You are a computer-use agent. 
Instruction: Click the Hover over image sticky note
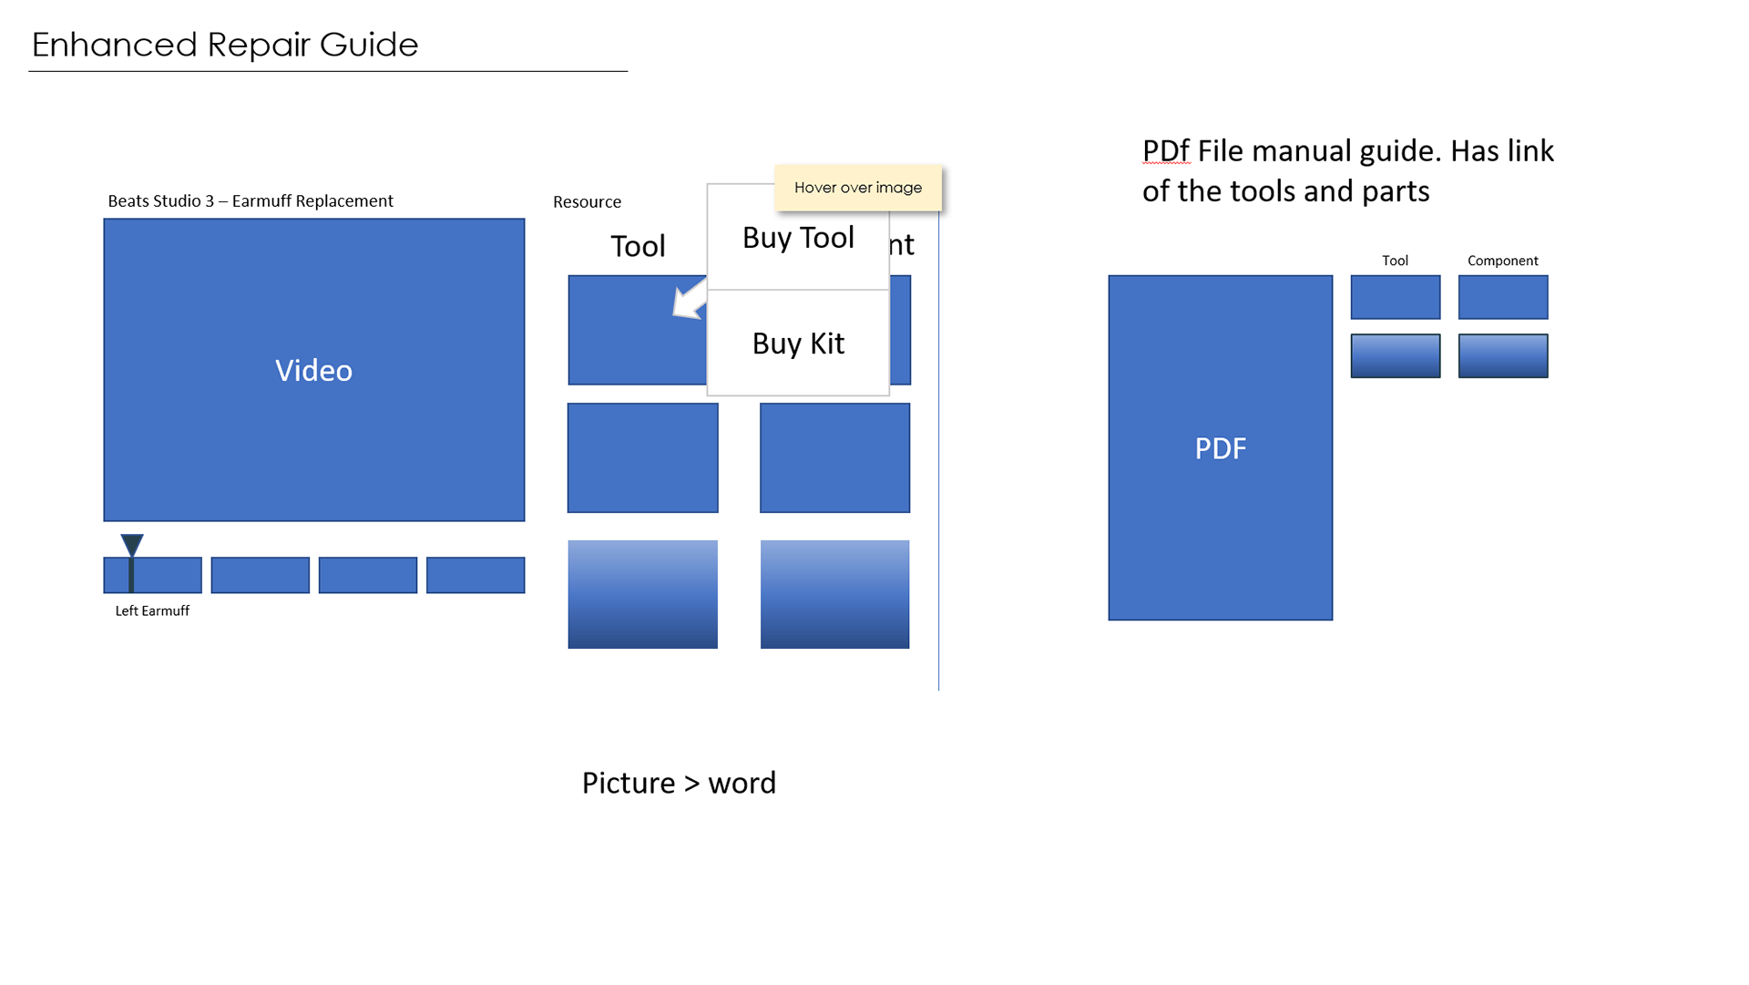(x=857, y=188)
